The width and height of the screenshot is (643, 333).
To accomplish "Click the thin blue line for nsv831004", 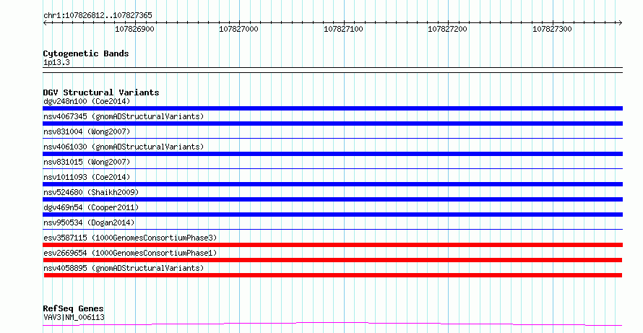I will click(332, 138).
